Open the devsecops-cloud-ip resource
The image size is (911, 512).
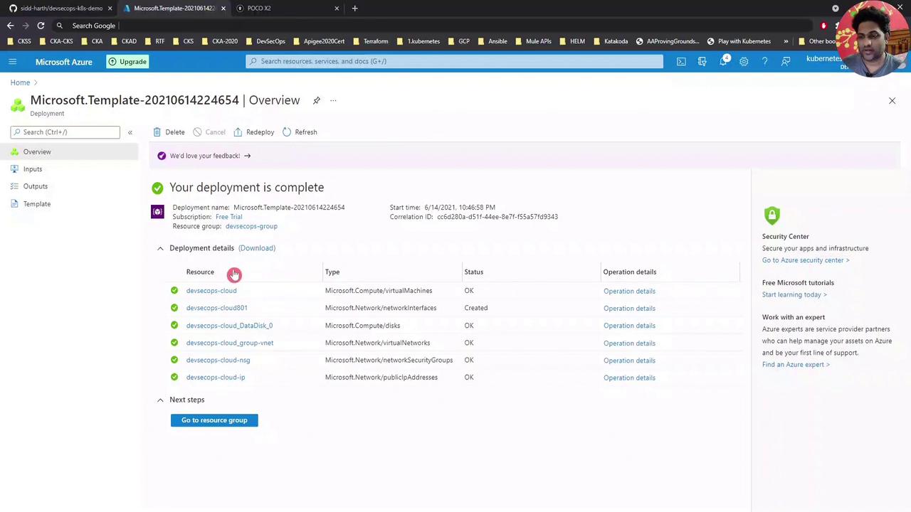216,378
